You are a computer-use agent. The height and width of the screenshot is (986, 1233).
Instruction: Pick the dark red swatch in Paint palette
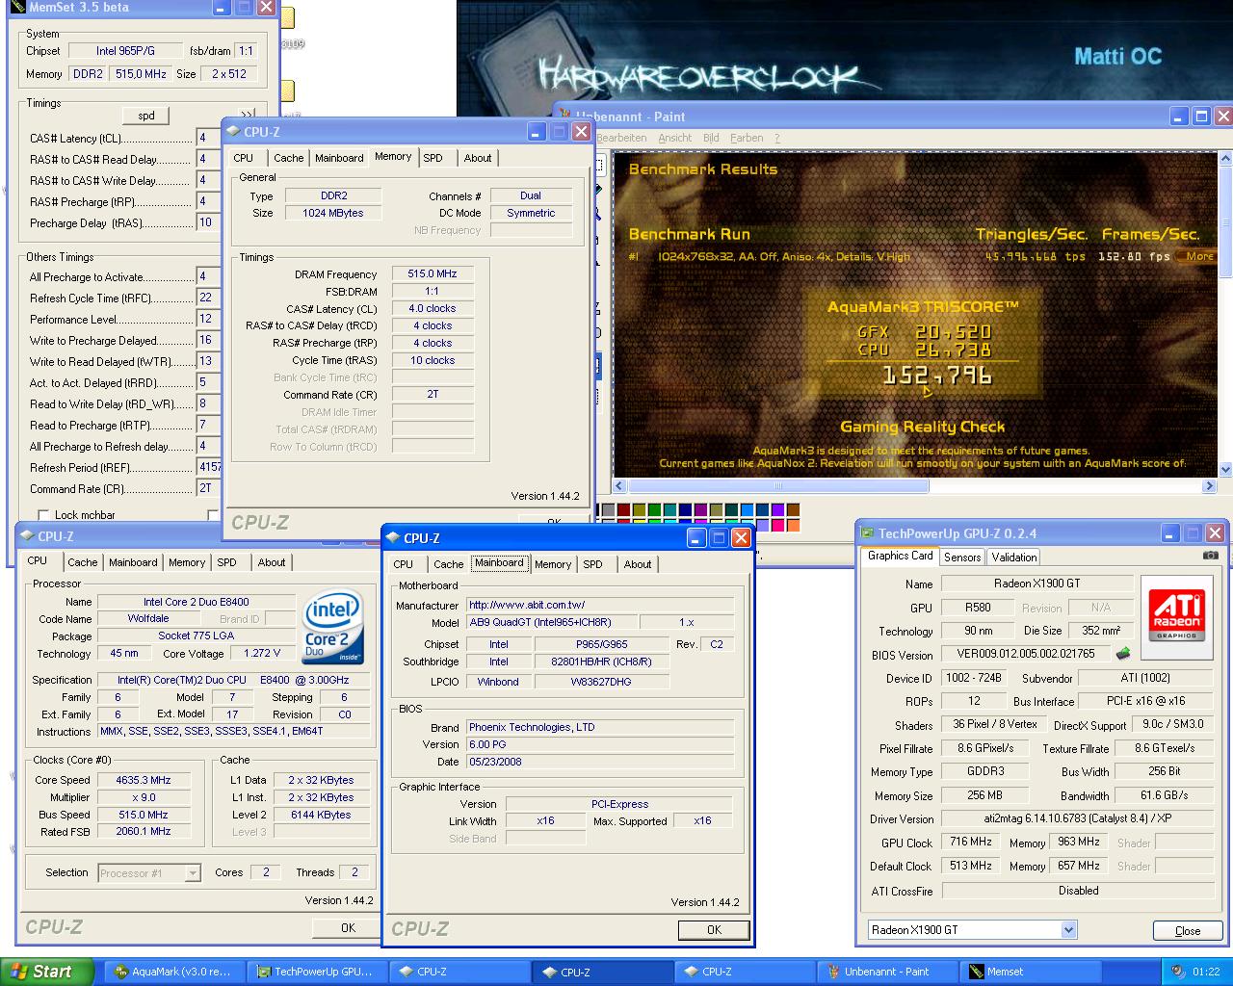point(623,510)
